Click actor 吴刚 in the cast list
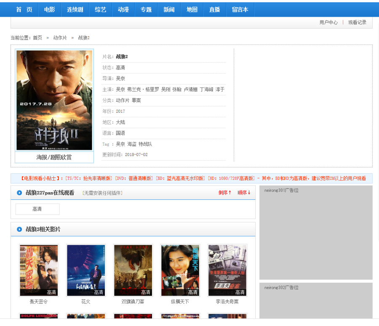 point(165,90)
